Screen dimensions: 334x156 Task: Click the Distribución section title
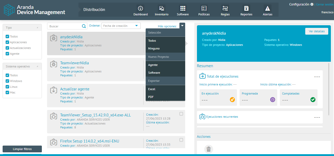coord(94,10)
